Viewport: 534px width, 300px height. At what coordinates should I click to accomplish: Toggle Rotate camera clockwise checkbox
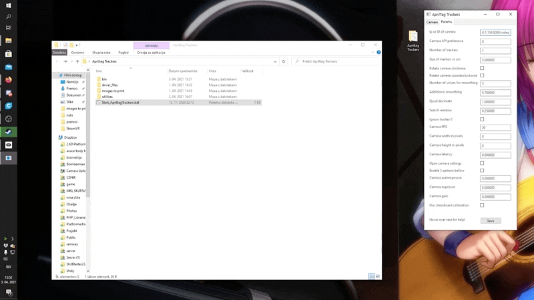click(482, 68)
